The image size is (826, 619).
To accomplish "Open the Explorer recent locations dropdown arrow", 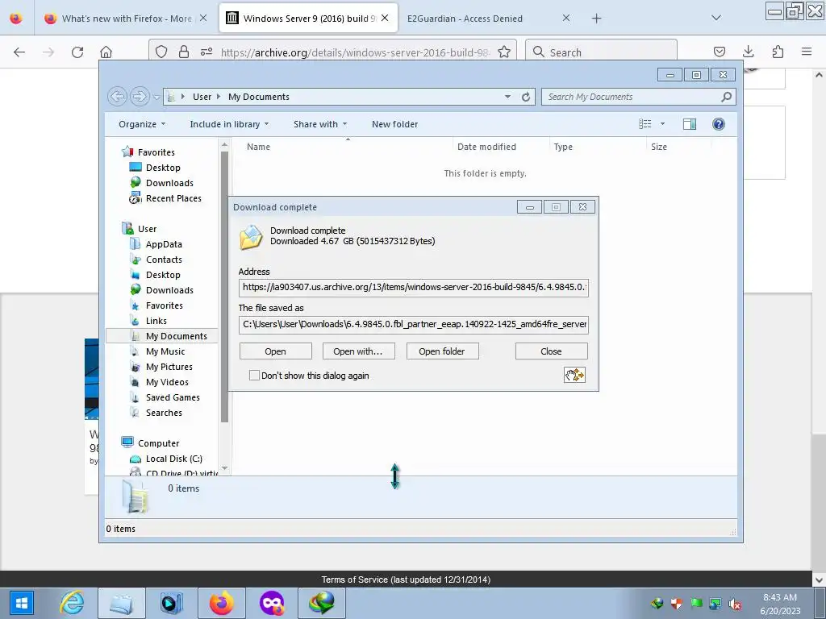I will pyautogui.click(x=156, y=97).
